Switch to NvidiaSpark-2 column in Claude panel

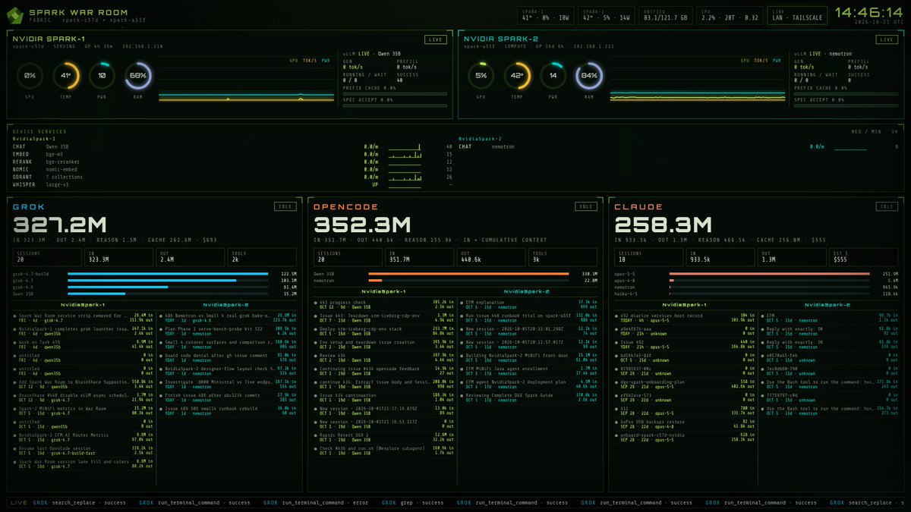click(827, 305)
